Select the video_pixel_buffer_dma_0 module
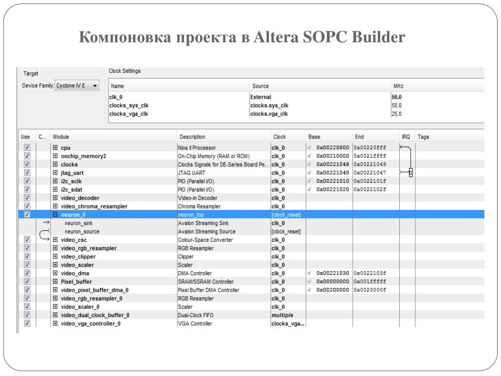This screenshot has height=376, width=501. click(94, 290)
